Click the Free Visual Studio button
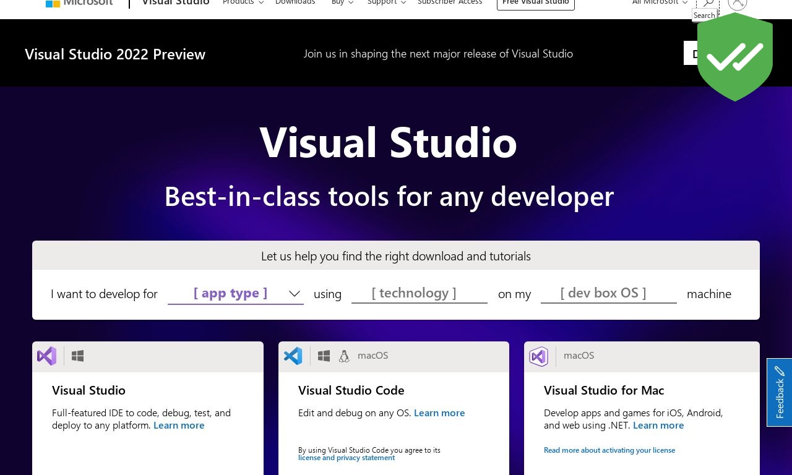This screenshot has height=475, width=792. [536, 3]
